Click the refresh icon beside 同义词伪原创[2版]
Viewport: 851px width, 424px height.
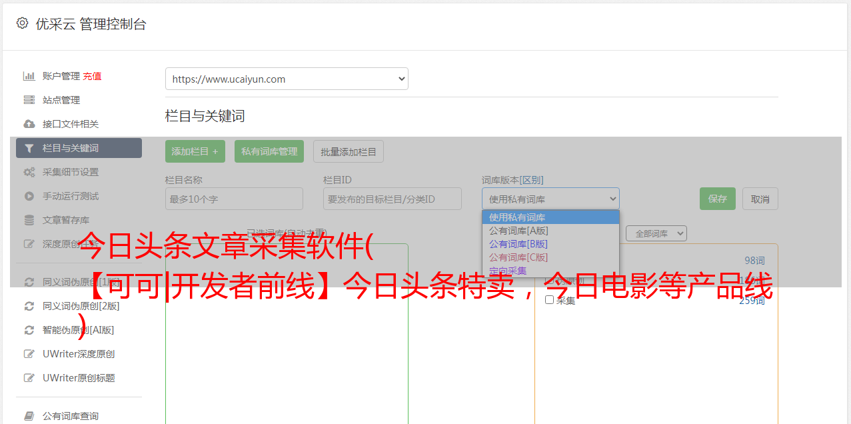[x=29, y=306]
